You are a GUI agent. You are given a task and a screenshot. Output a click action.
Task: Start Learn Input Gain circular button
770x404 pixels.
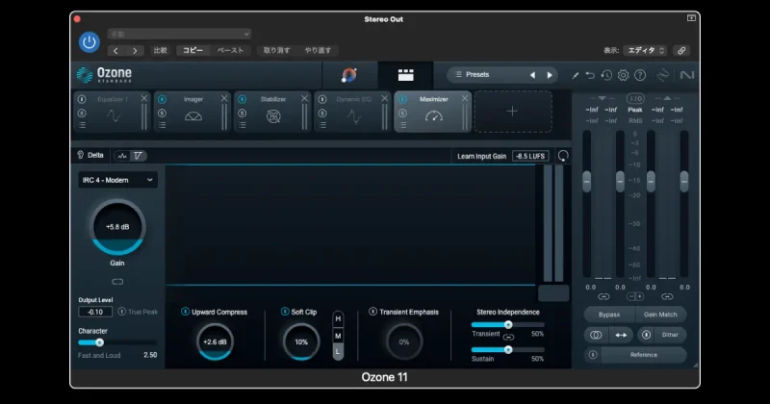(563, 156)
